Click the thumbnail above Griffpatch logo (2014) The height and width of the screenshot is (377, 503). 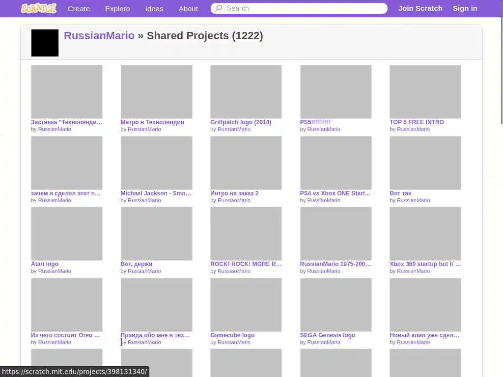[246, 92]
